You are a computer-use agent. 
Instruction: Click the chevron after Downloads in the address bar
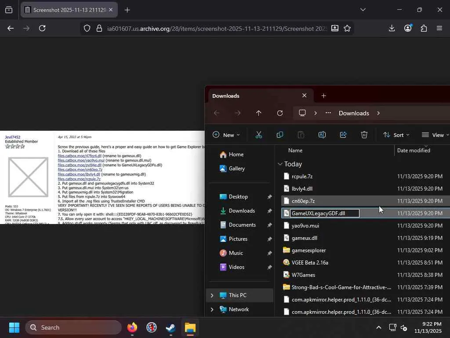pyautogui.click(x=378, y=113)
